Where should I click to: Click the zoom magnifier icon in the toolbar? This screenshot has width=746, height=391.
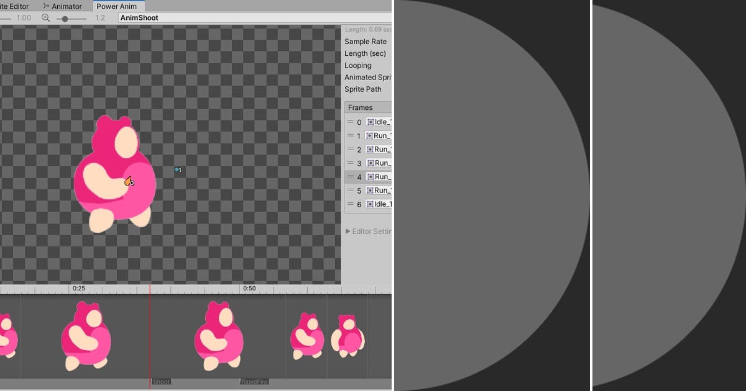tap(45, 18)
